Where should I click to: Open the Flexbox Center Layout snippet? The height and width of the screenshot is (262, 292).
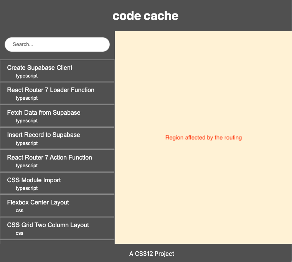tap(38, 203)
